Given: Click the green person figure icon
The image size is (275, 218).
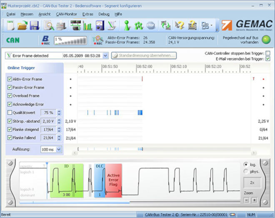Looking at the screenshot, I should [x=127, y=25].
